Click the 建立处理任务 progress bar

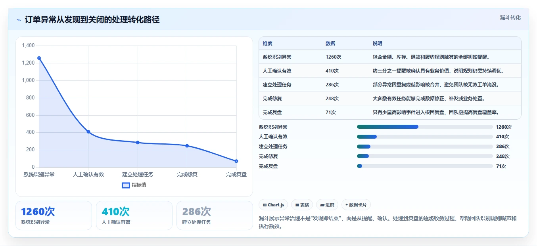425,147
